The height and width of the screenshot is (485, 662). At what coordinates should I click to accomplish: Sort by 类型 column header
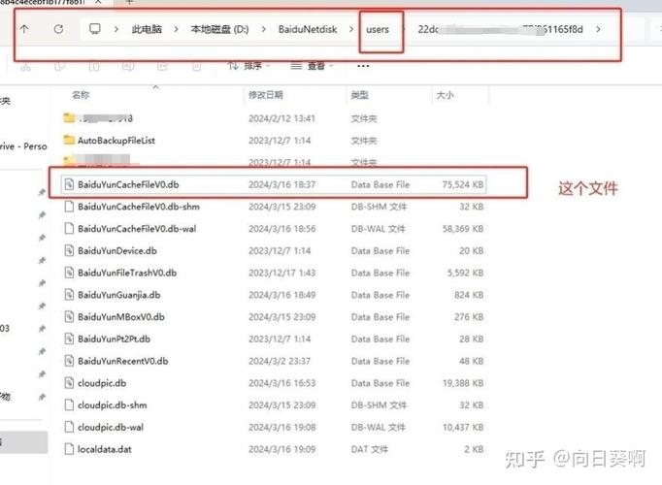click(x=359, y=95)
